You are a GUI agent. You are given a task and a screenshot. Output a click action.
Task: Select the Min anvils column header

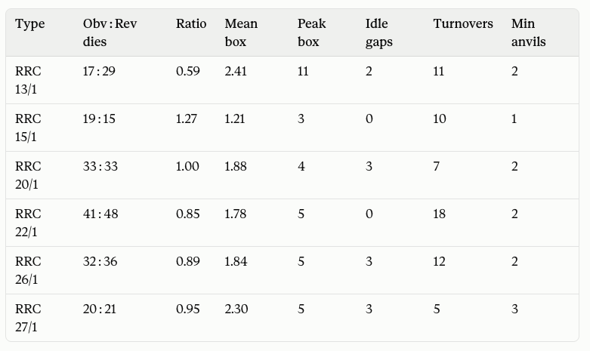(528, 32)
